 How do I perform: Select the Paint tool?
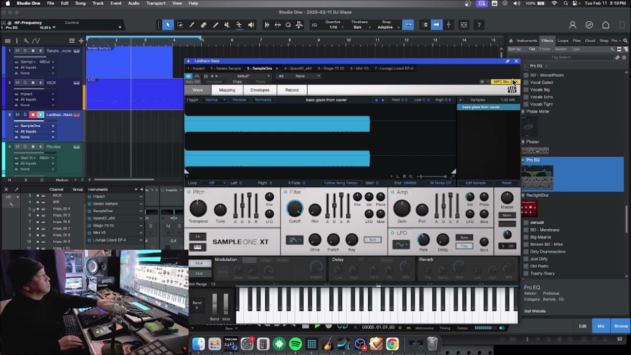tap(215, 25)
